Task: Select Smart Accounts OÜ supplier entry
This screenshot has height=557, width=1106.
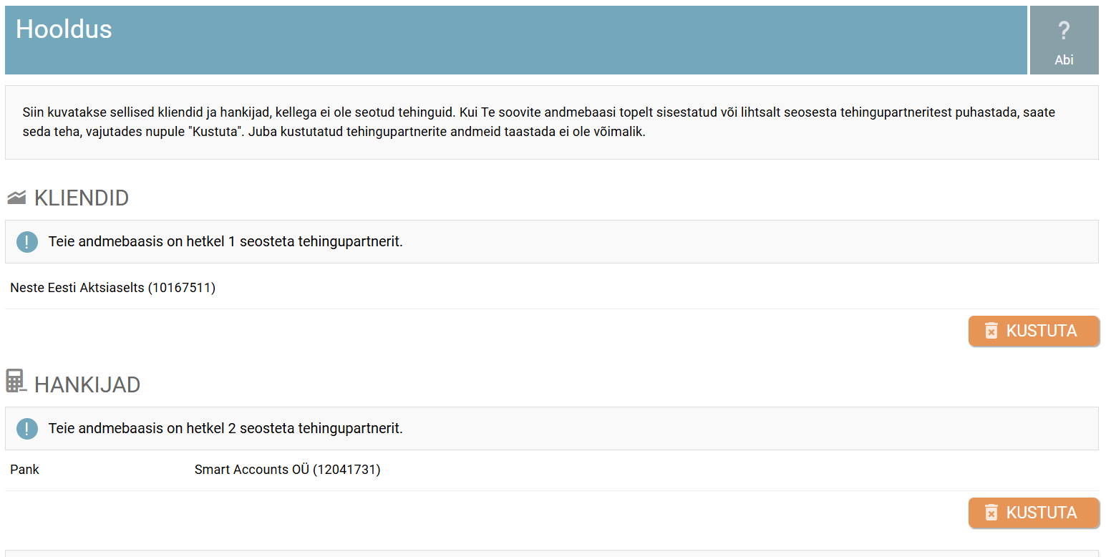Action: [x=252, y=470]
